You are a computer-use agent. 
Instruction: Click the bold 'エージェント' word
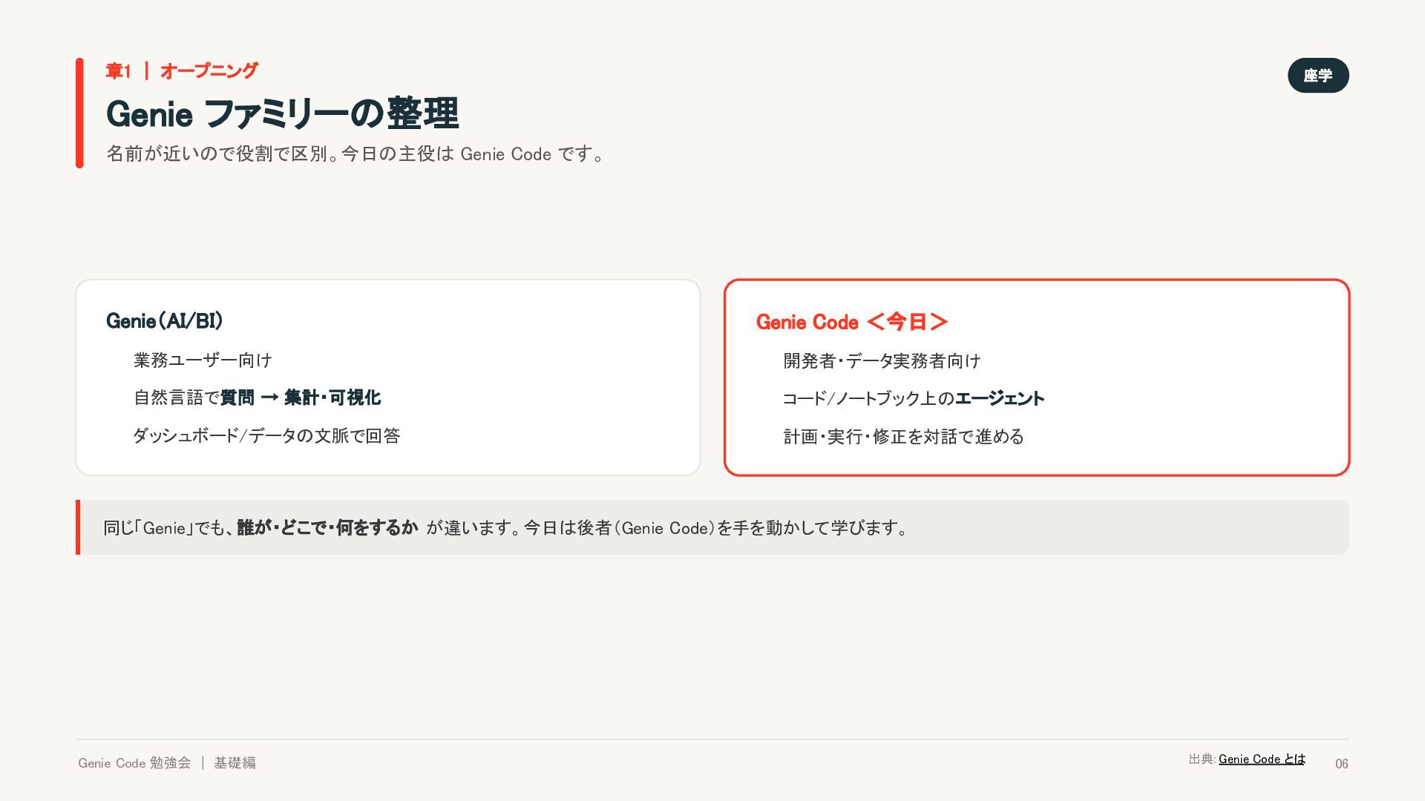(1000, 399)
